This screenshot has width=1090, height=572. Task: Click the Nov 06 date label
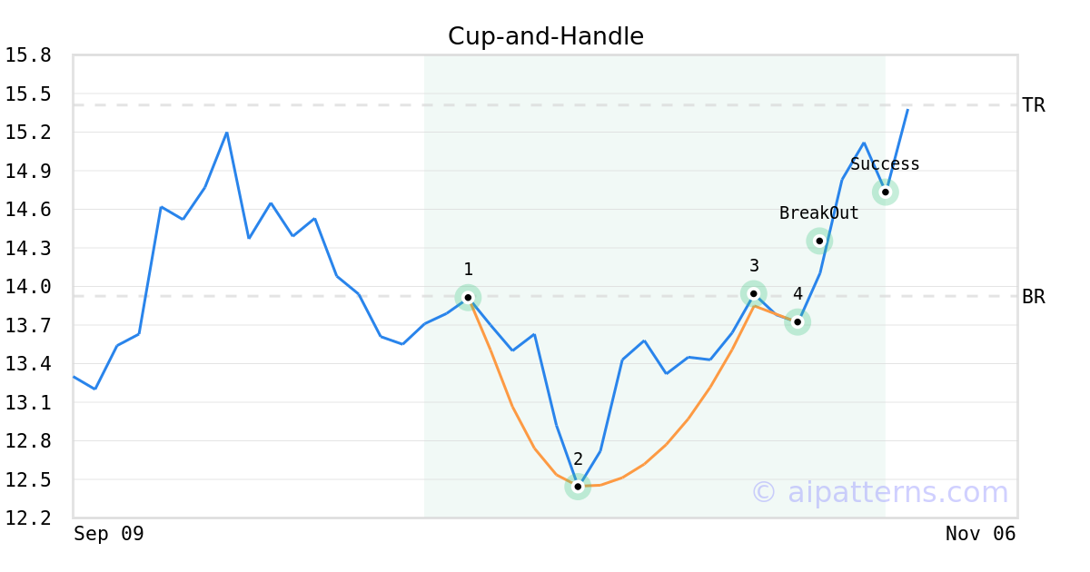point(980,534)
